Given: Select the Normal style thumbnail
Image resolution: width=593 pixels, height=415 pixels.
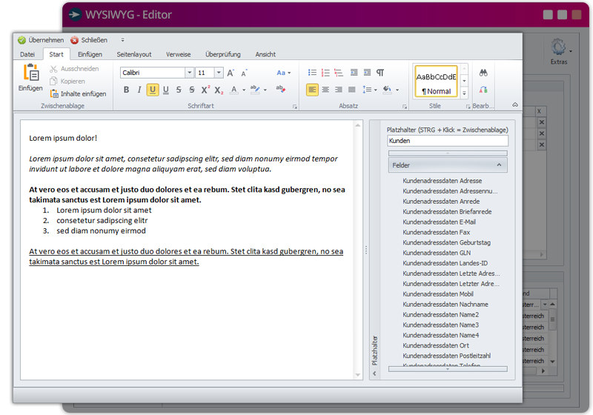Looking at the screenshot, I should (x=436, y=82).
